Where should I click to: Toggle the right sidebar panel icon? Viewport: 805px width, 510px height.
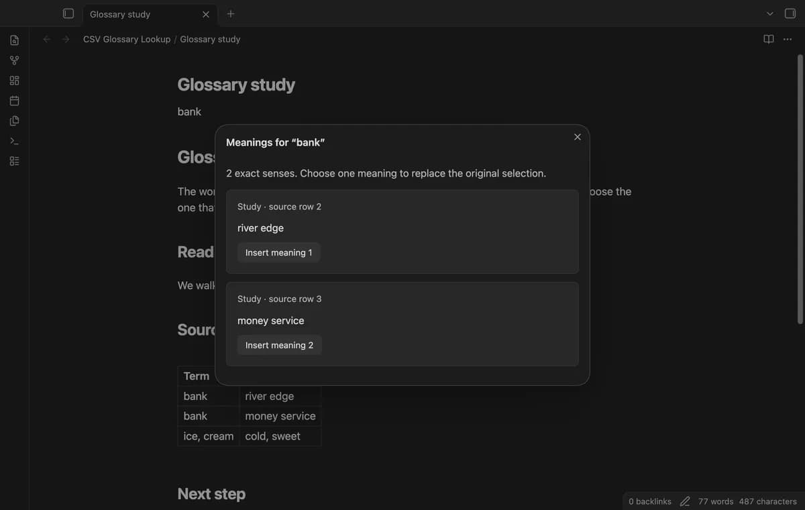pos(790,13)
